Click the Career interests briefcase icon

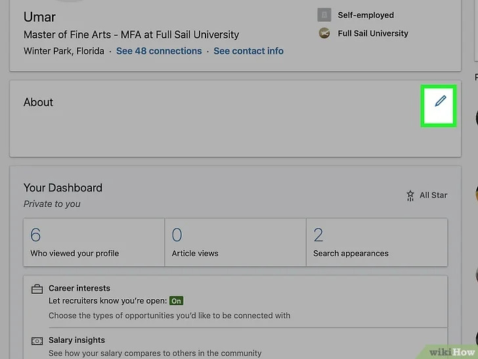click(x=37, y=289)
